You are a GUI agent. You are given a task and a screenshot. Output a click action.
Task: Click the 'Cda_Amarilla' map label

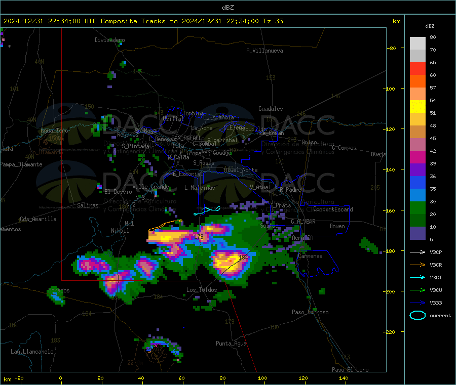pos(38,219)
